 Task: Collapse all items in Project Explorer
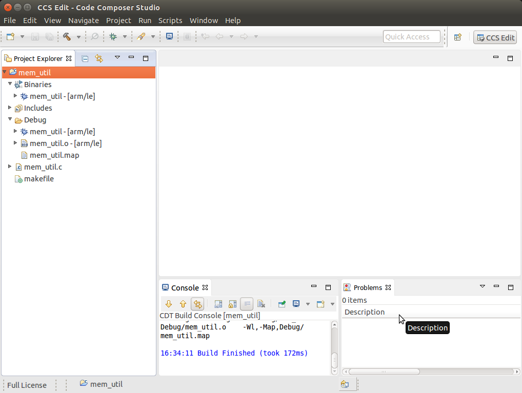85,58
